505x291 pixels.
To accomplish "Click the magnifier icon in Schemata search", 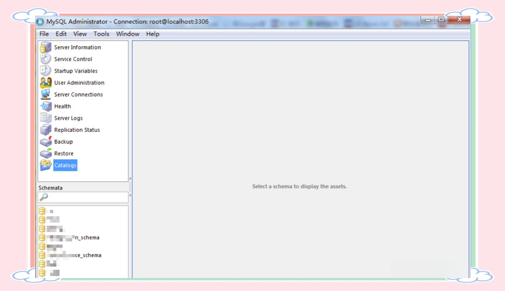I will point(44,197).
